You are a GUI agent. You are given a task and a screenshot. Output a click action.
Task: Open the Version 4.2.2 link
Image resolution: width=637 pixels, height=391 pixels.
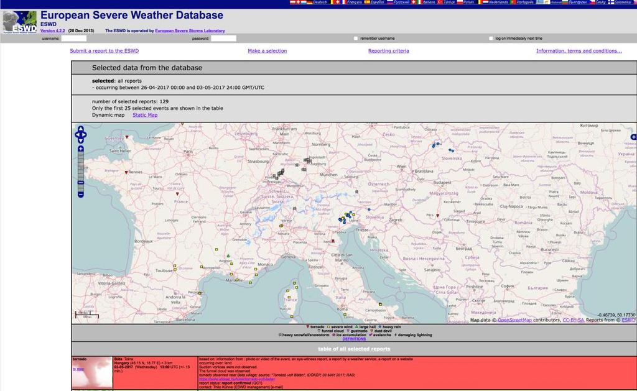point(52,31)
